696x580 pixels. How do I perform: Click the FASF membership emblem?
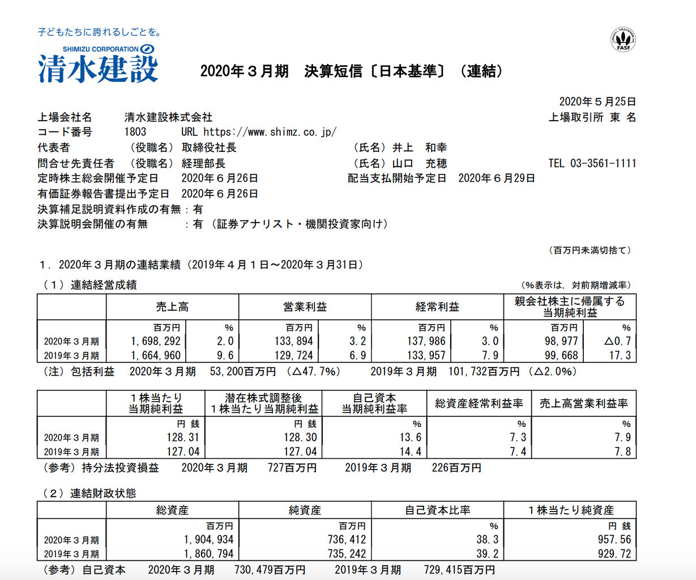coord(623,39)
